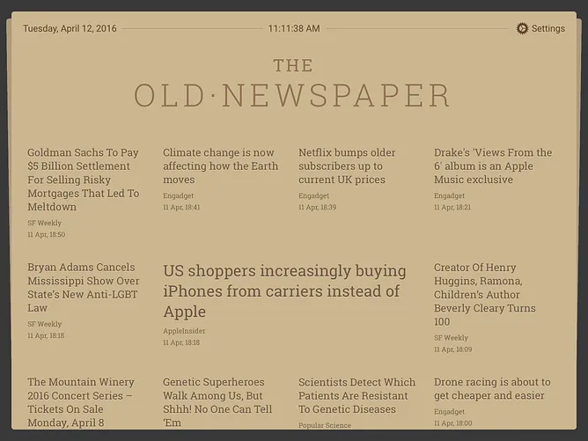Read Beverly Cleary Turns 100 article
The height and width of the screenshot is (441, 588).
pyautogui.click(x=484, y=294)
